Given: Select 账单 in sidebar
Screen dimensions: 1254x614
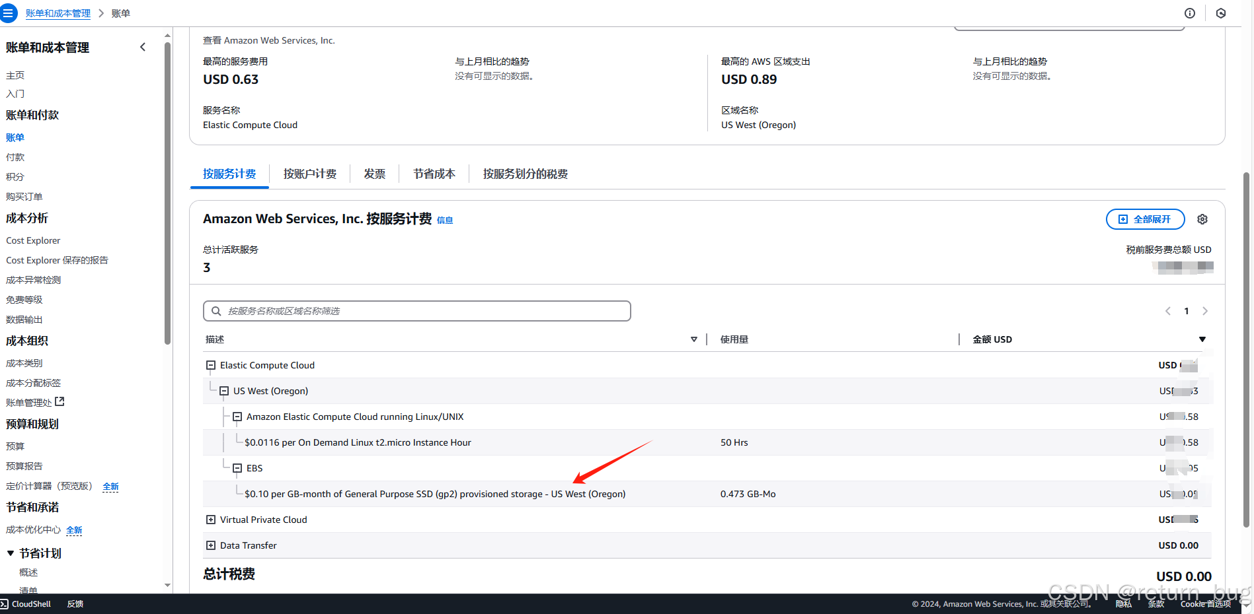Looking at the screenshot, I should coord(15,137).
